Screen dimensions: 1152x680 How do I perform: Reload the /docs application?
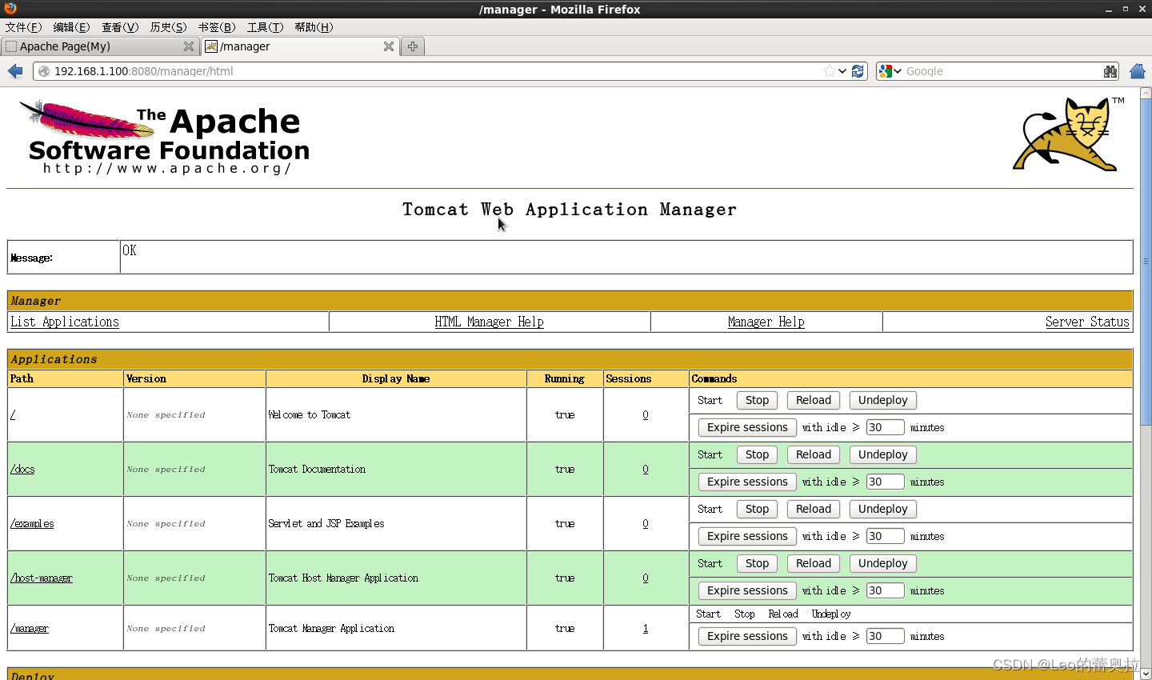click(814, 454)
